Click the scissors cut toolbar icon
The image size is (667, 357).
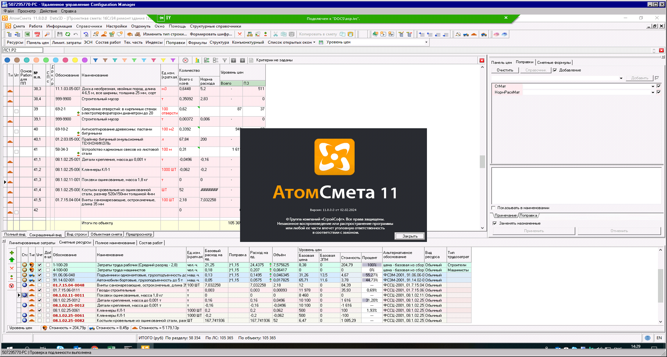pos(275,34)
